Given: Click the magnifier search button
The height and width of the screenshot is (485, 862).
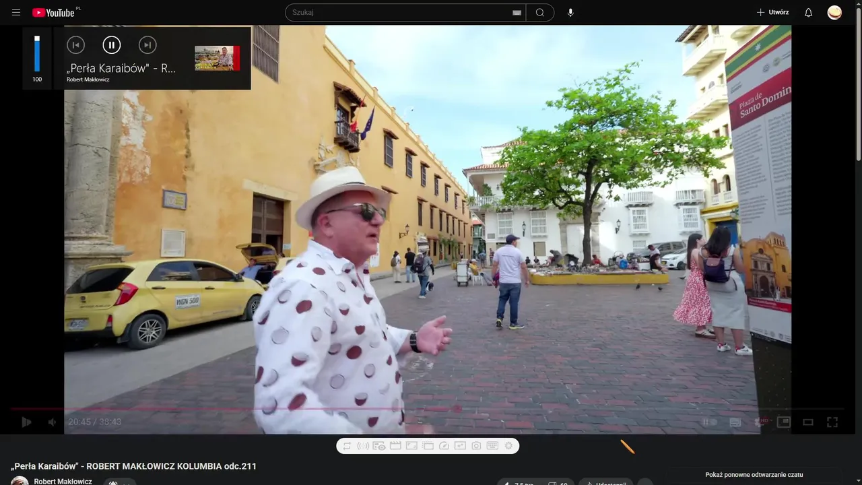Looking at the screenshot, I should point(540,13).
